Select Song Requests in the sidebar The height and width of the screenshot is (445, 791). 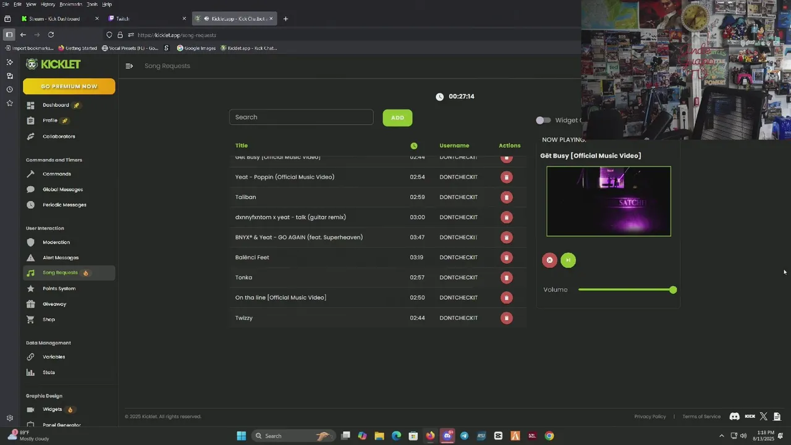tap(69, 273)
